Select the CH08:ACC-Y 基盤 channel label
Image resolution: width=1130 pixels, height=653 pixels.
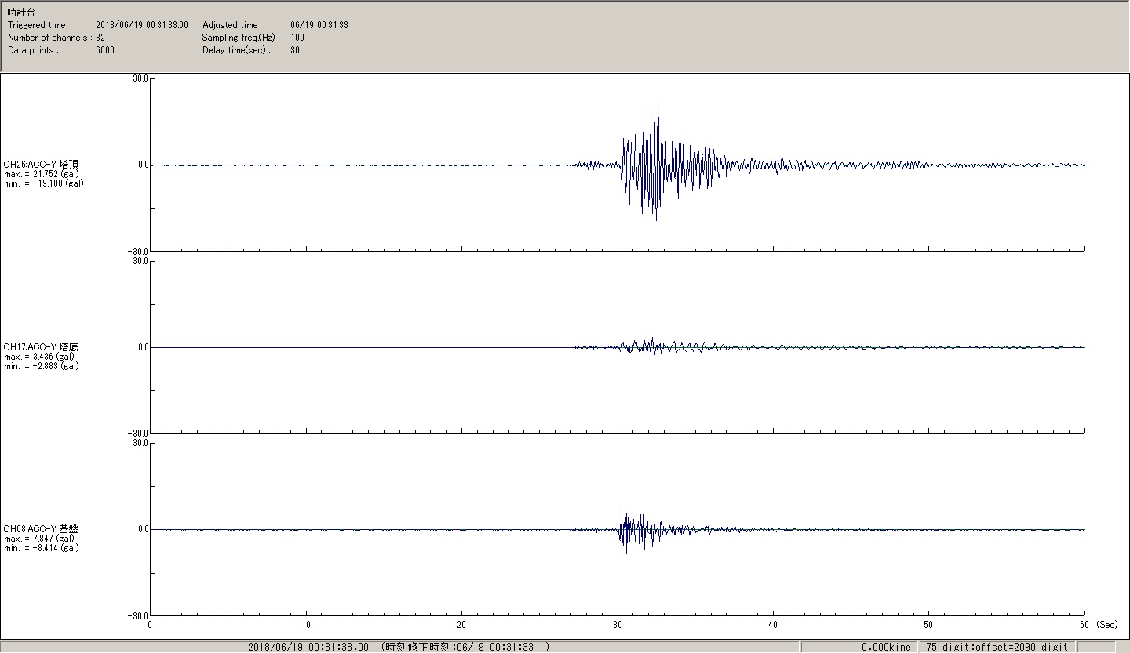tap(41, 529)
